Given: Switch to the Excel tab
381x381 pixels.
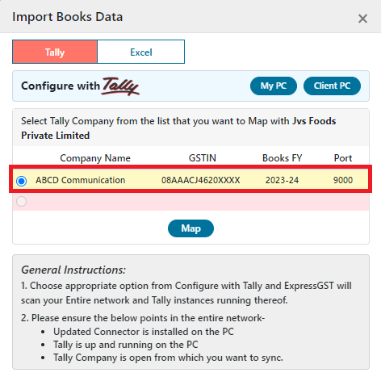Looking at the screenshot, I should [x=141, y=52].
